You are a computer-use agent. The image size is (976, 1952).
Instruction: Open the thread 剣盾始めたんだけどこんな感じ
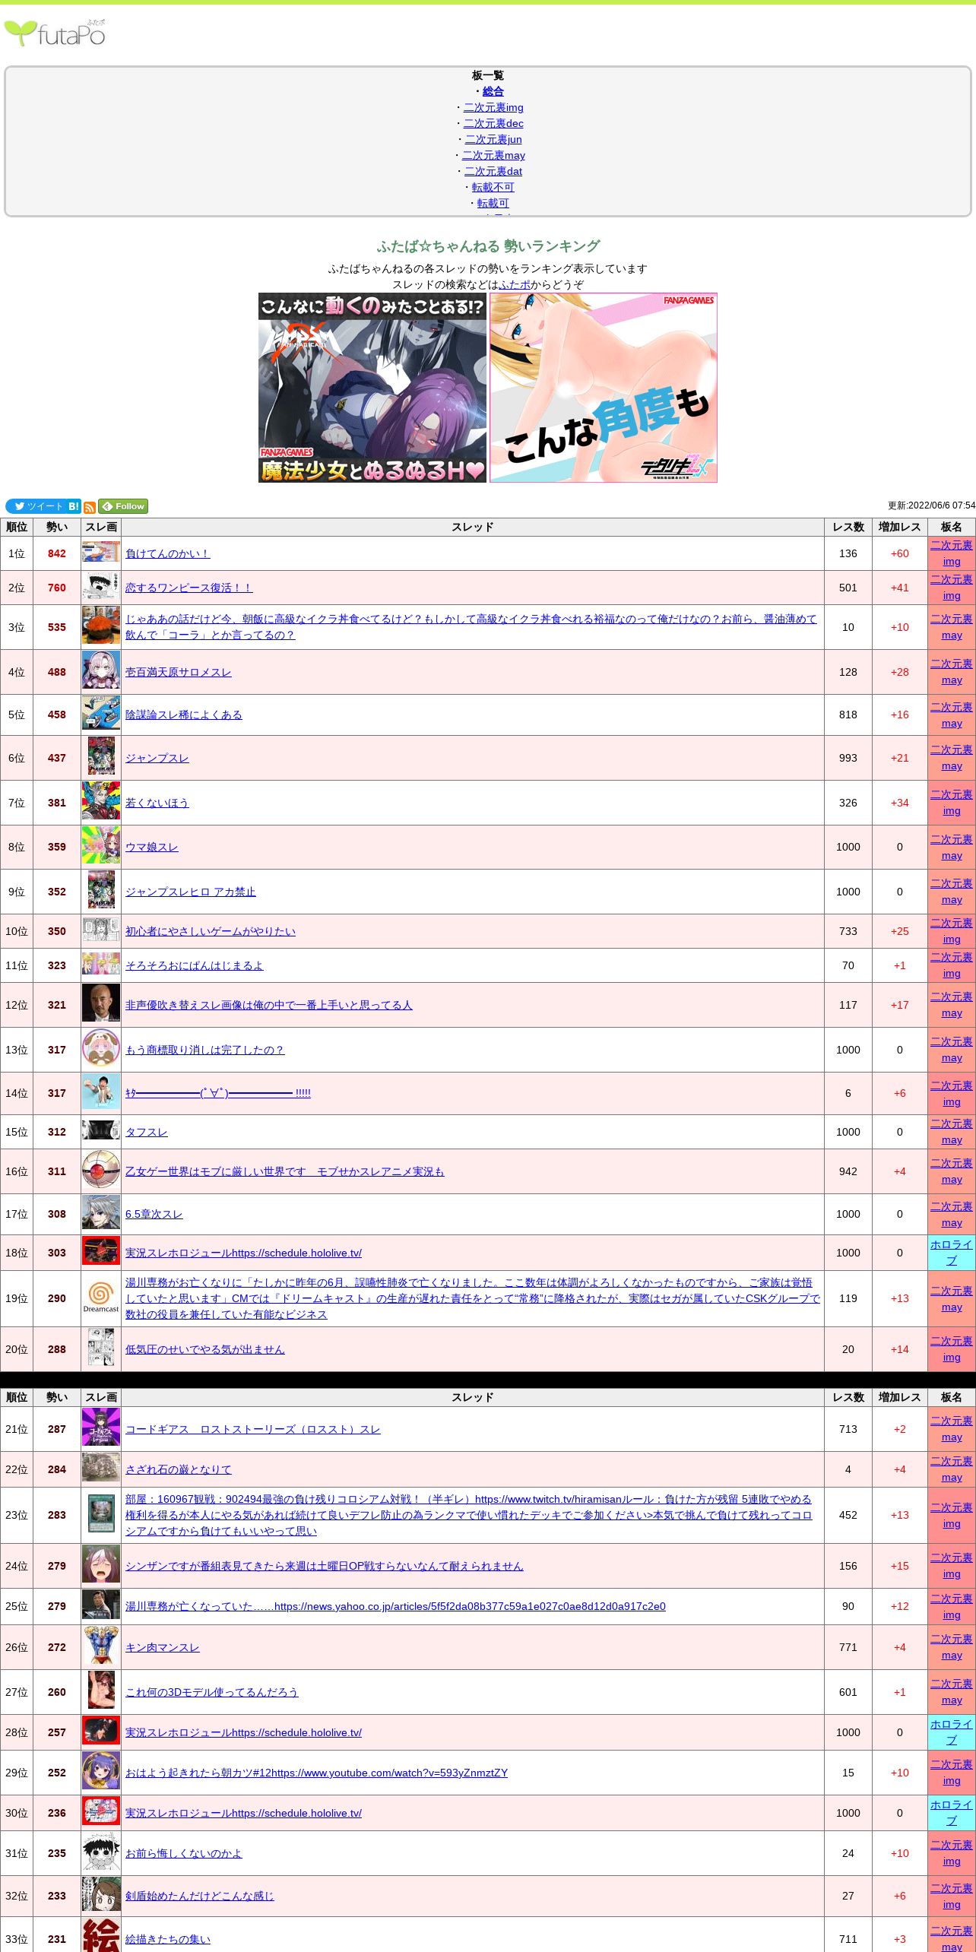coord(199,1896)
